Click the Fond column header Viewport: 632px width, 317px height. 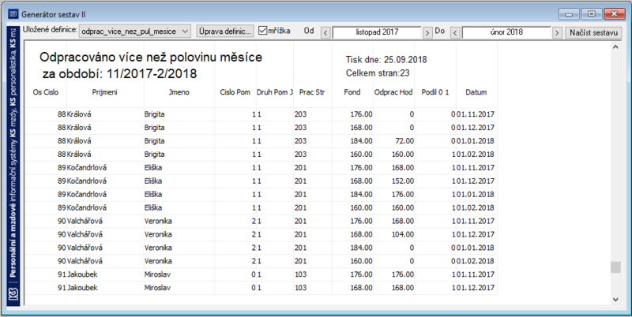[352, 92]
